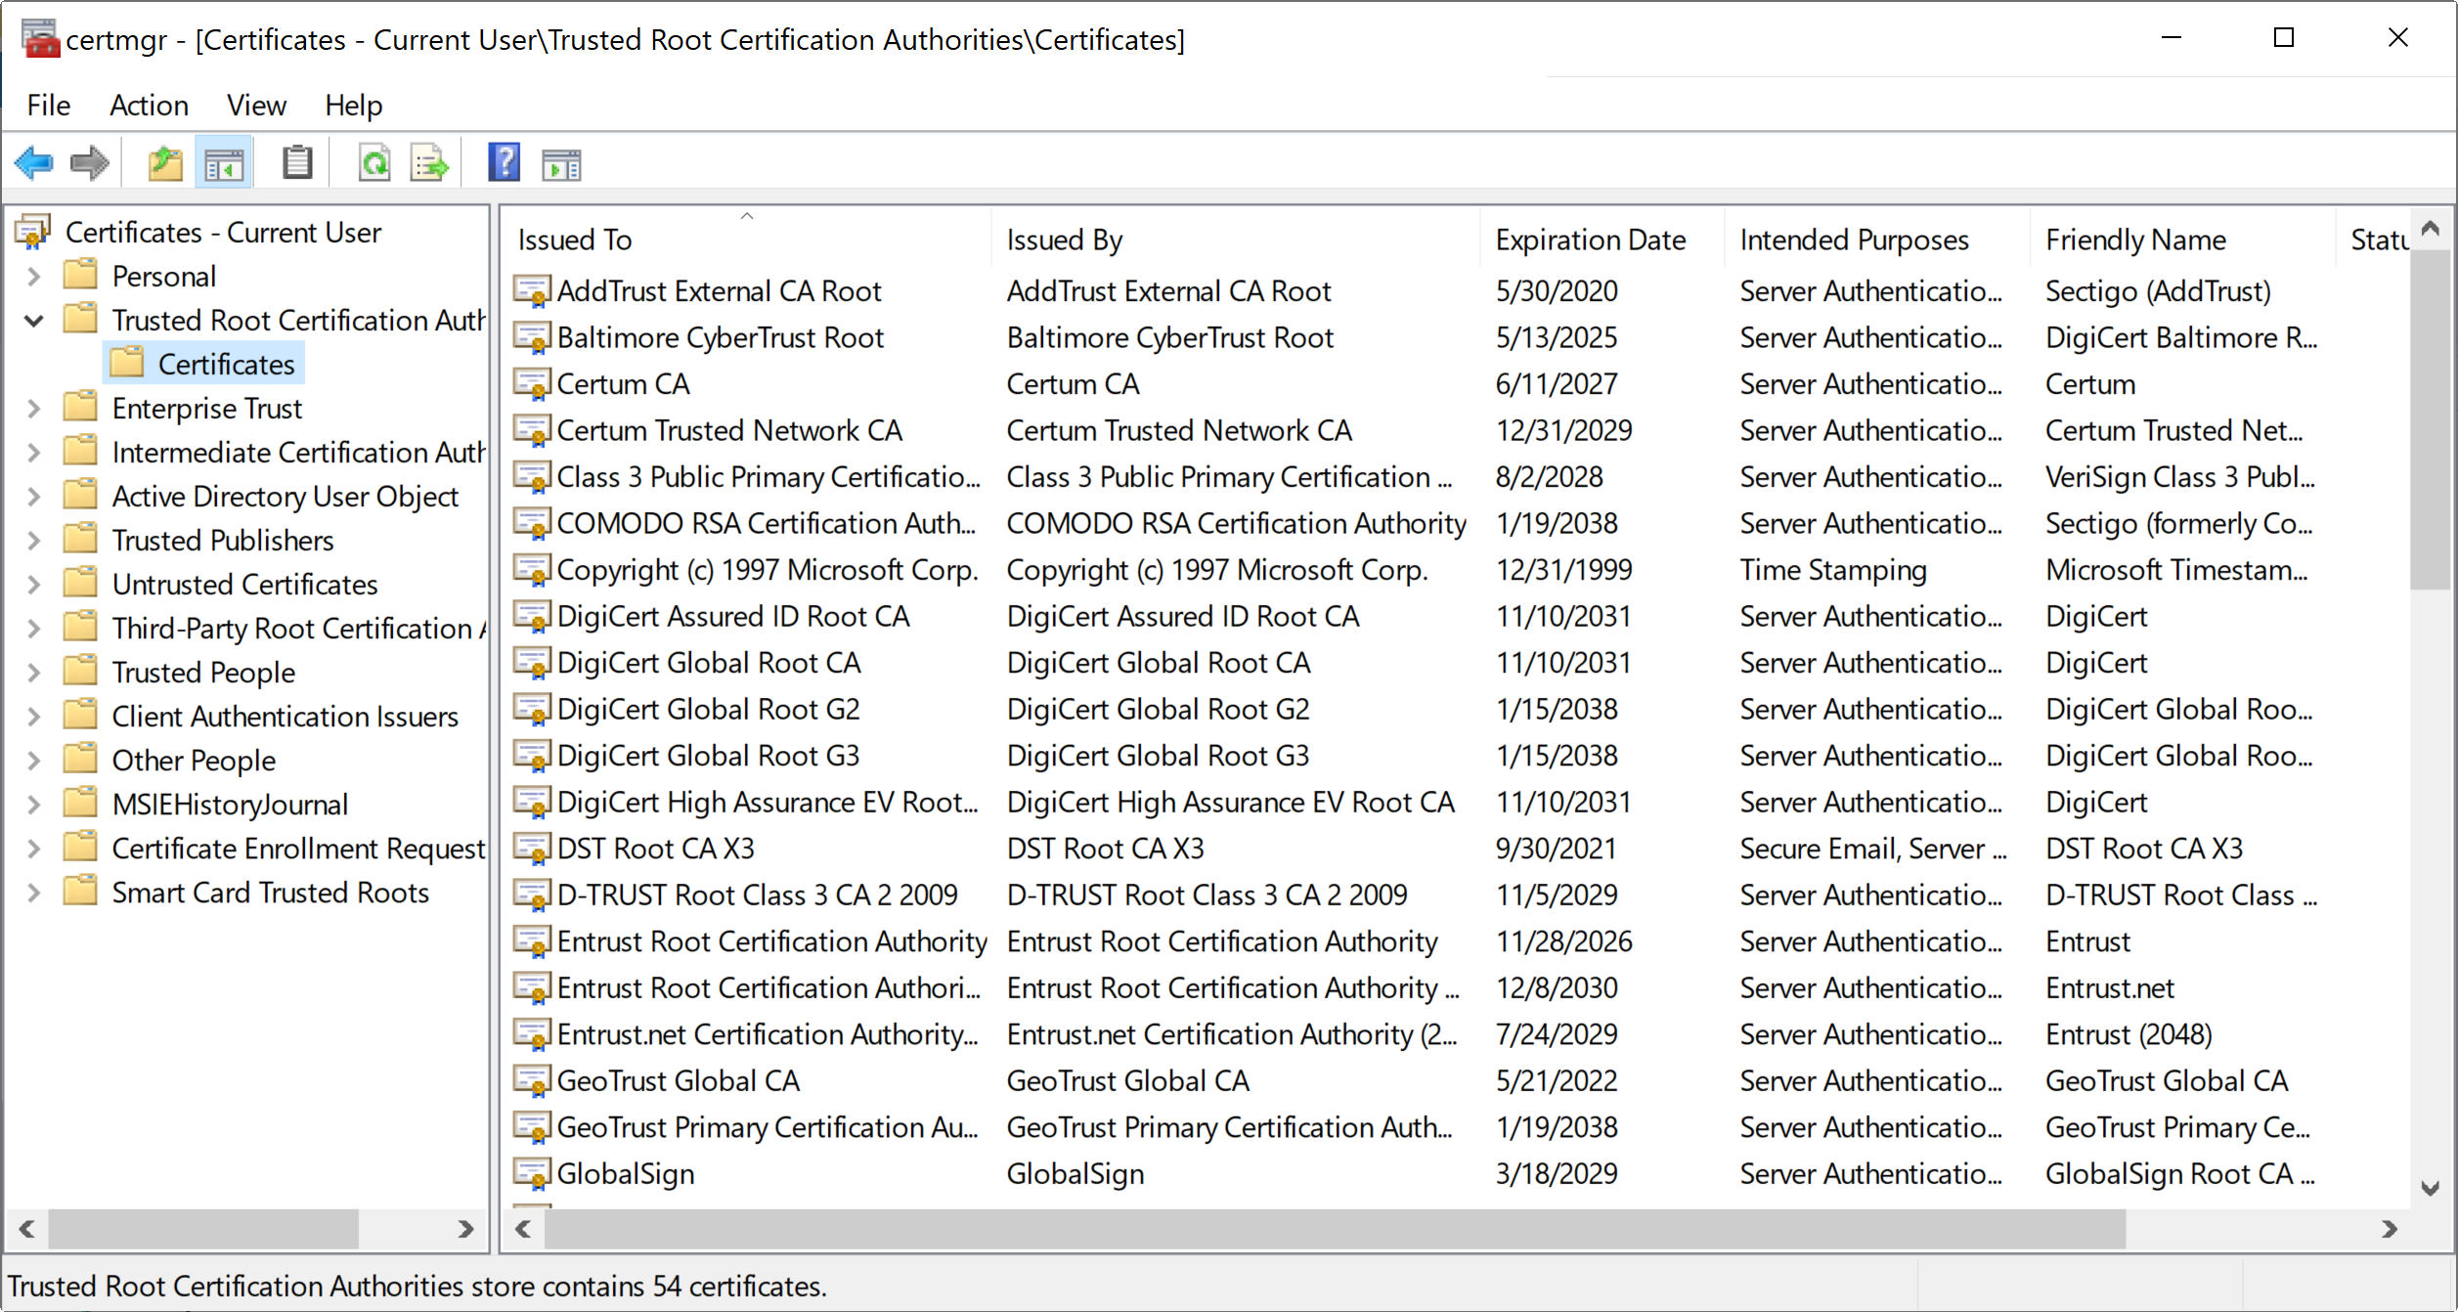Click friendly name Entrust (2048)

click(x=2129, y=1034)
